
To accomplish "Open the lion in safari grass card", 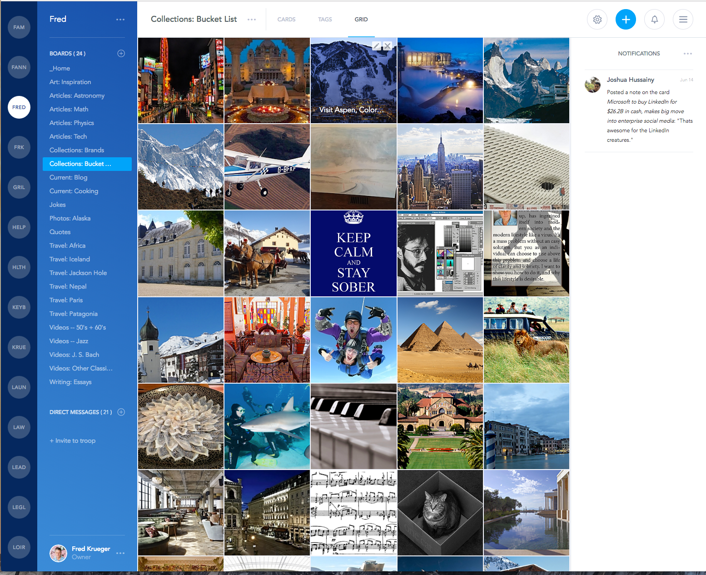I will click(x=527, y=340).
